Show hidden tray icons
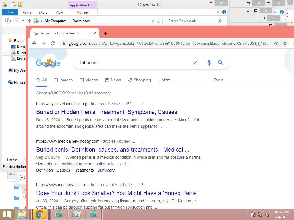This screenshot has width=294, height=220. 246,215
